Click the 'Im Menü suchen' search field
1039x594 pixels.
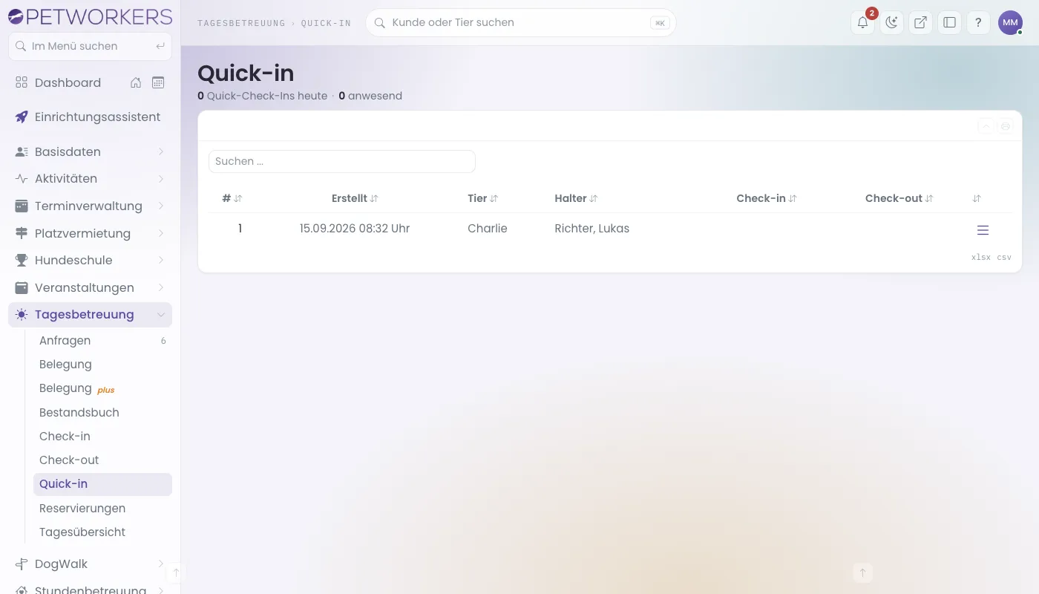[90, 46]
